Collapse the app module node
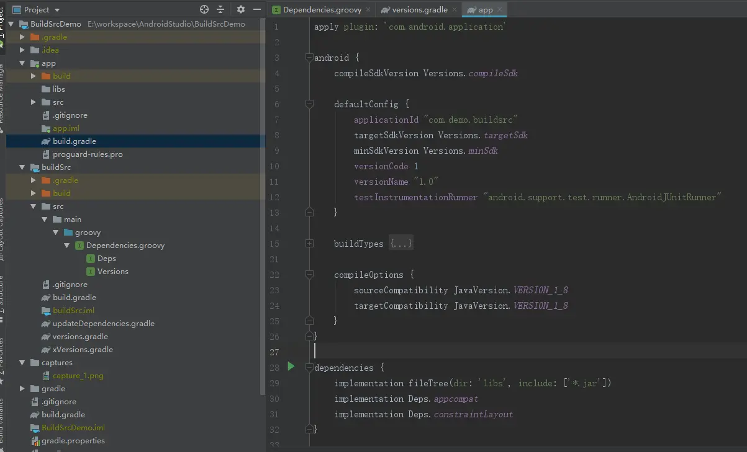Viewport: 747px width, 452px height. 22,63
